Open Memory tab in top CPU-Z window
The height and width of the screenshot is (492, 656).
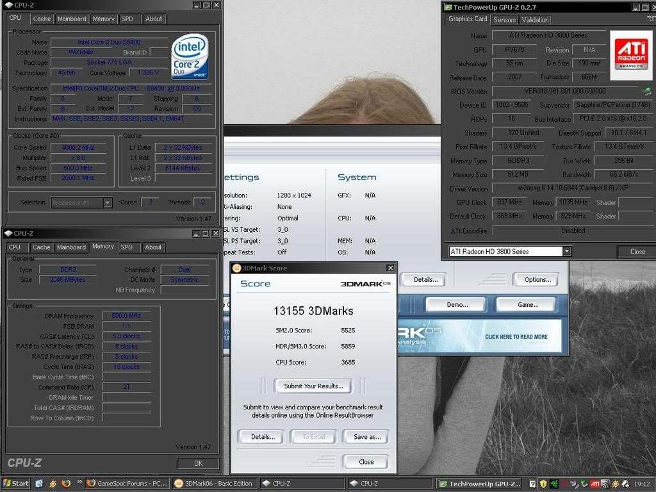tap(103, 19)
